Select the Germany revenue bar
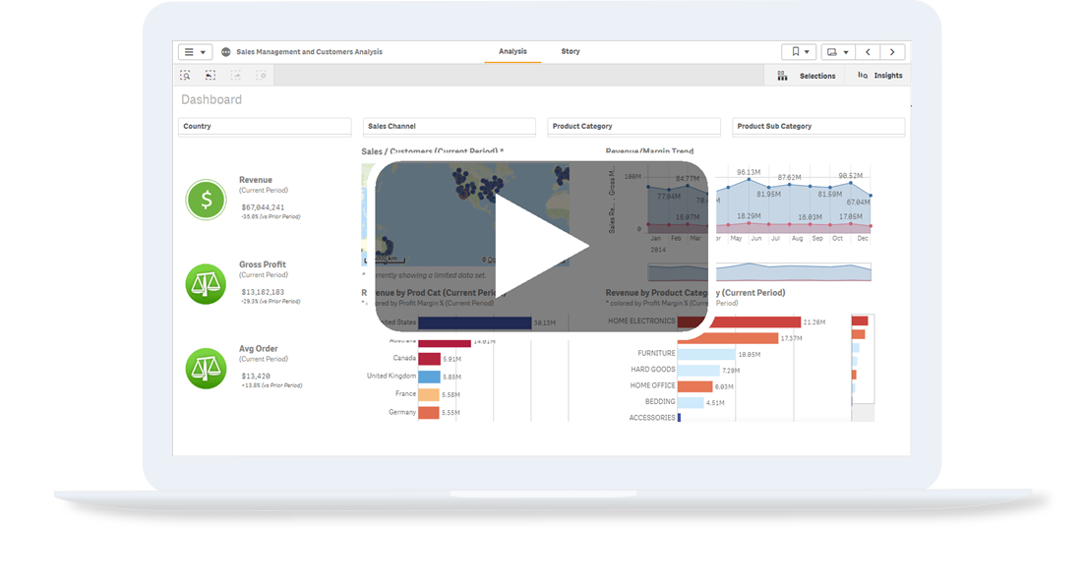The width and height of the screenshot is (1083, 583). pos(428,413)
